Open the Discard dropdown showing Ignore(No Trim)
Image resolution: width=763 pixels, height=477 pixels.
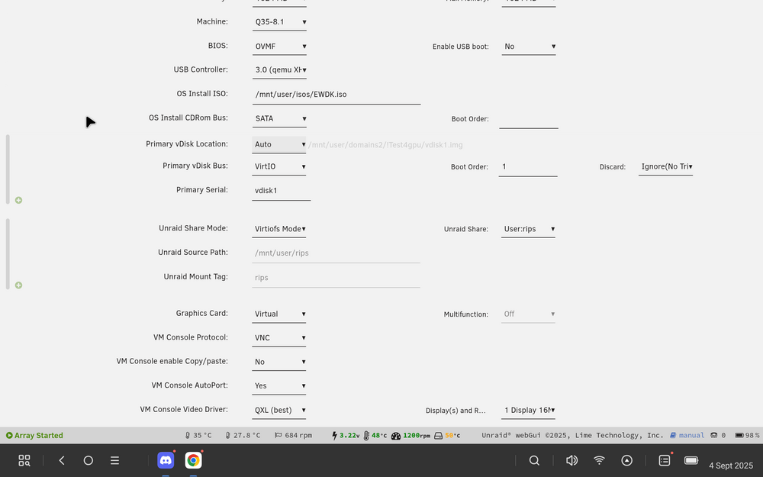point(665,166)
